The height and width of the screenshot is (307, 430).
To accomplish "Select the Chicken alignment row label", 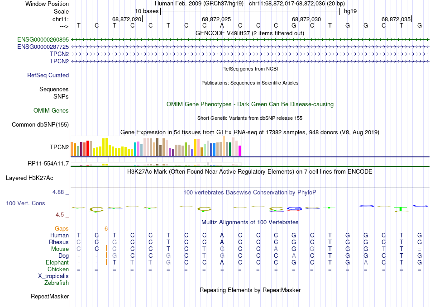I will coord(58,269).
